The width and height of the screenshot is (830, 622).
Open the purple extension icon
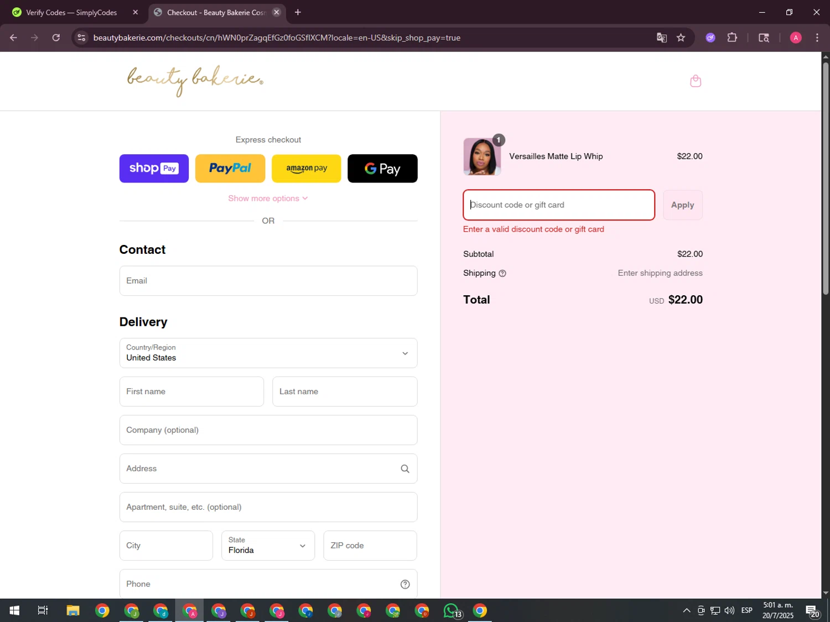(710, 38)
